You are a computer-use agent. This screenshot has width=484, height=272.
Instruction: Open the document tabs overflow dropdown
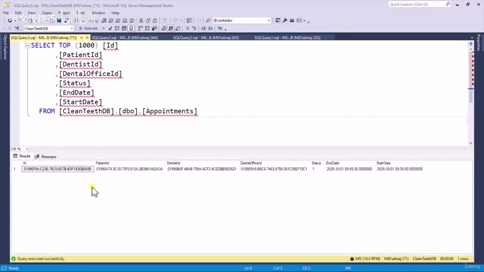point(472,37)
